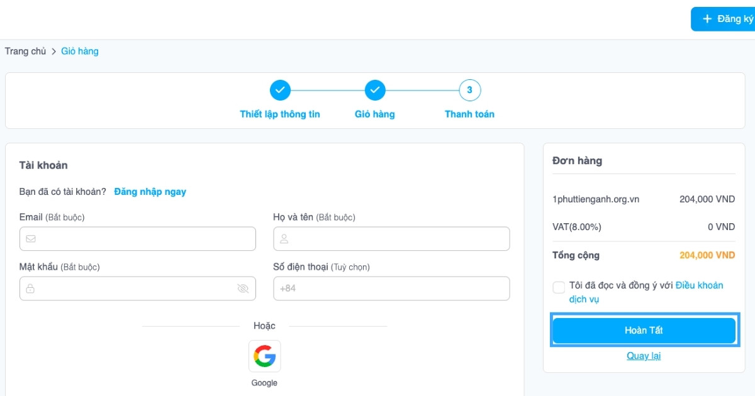
Task: Click the Quay lại link
Action: pyautogui.click(x=644, y=356)
